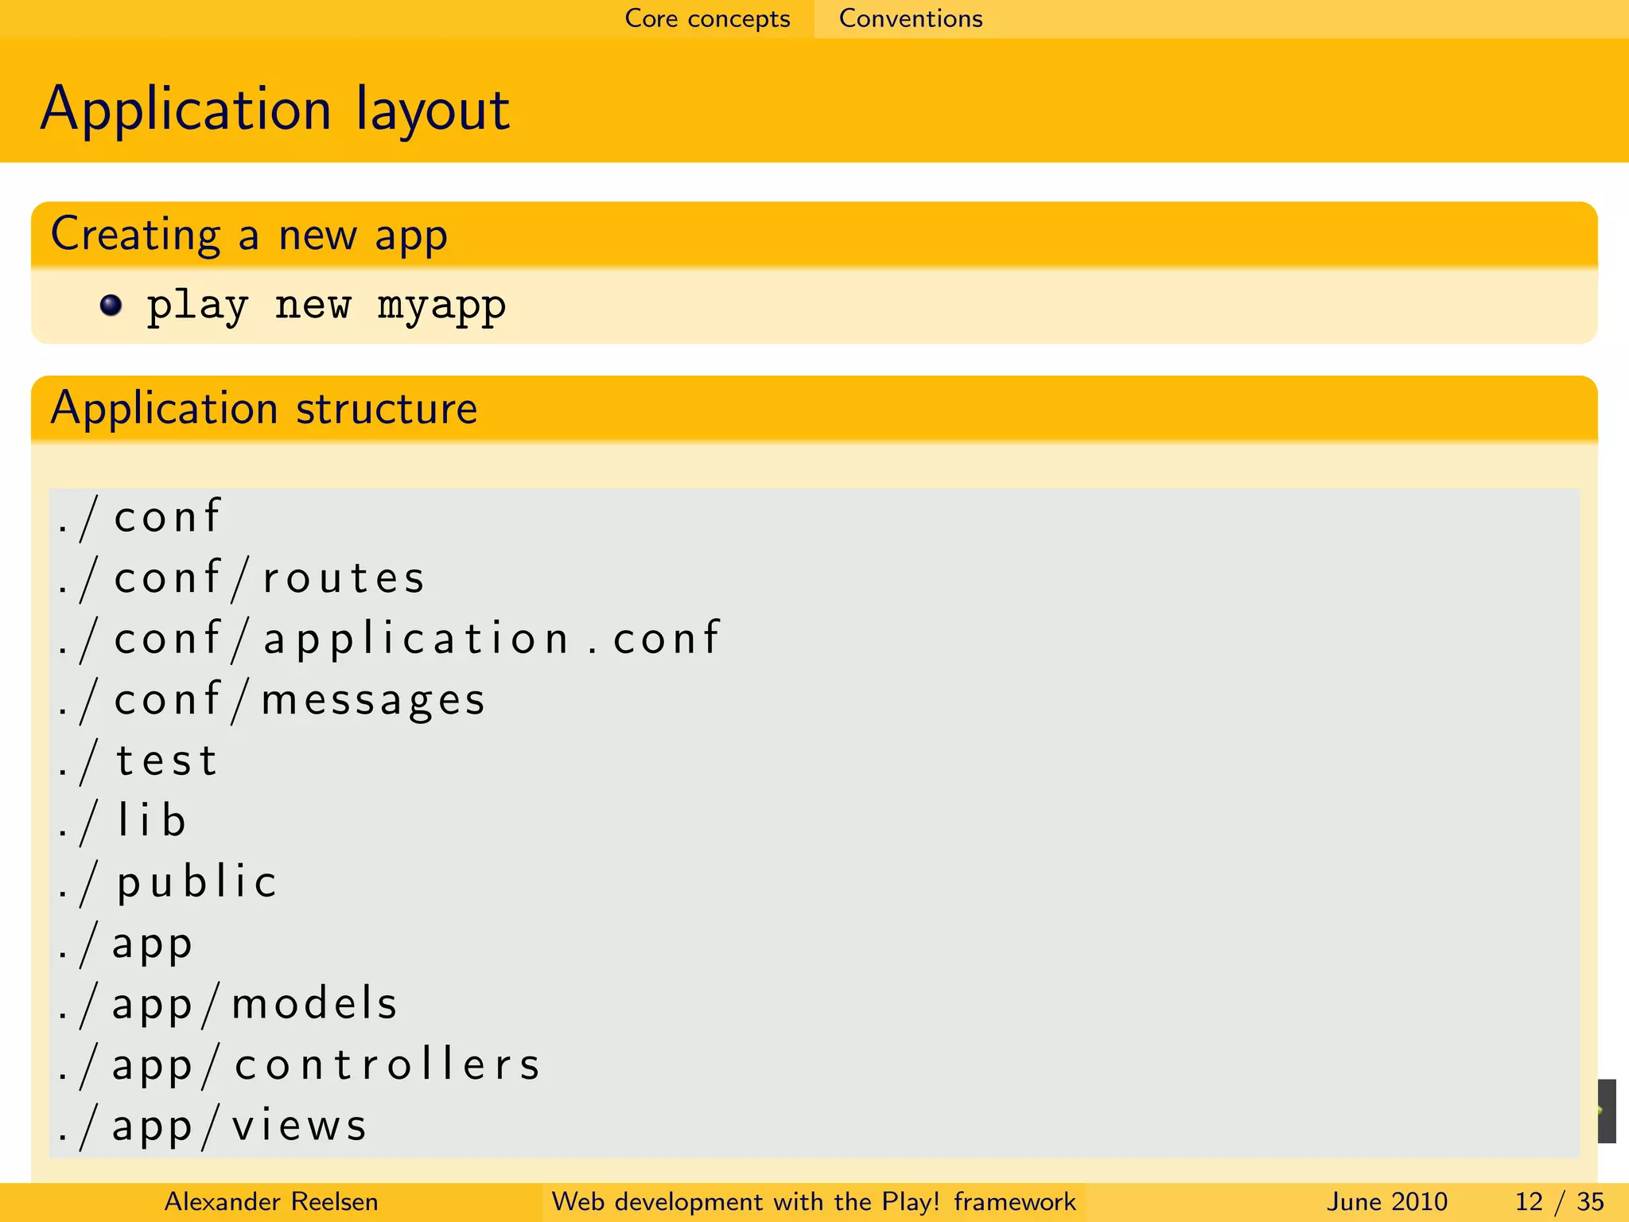Click the 12 / 35 page counter

tap(1559, 1201)
